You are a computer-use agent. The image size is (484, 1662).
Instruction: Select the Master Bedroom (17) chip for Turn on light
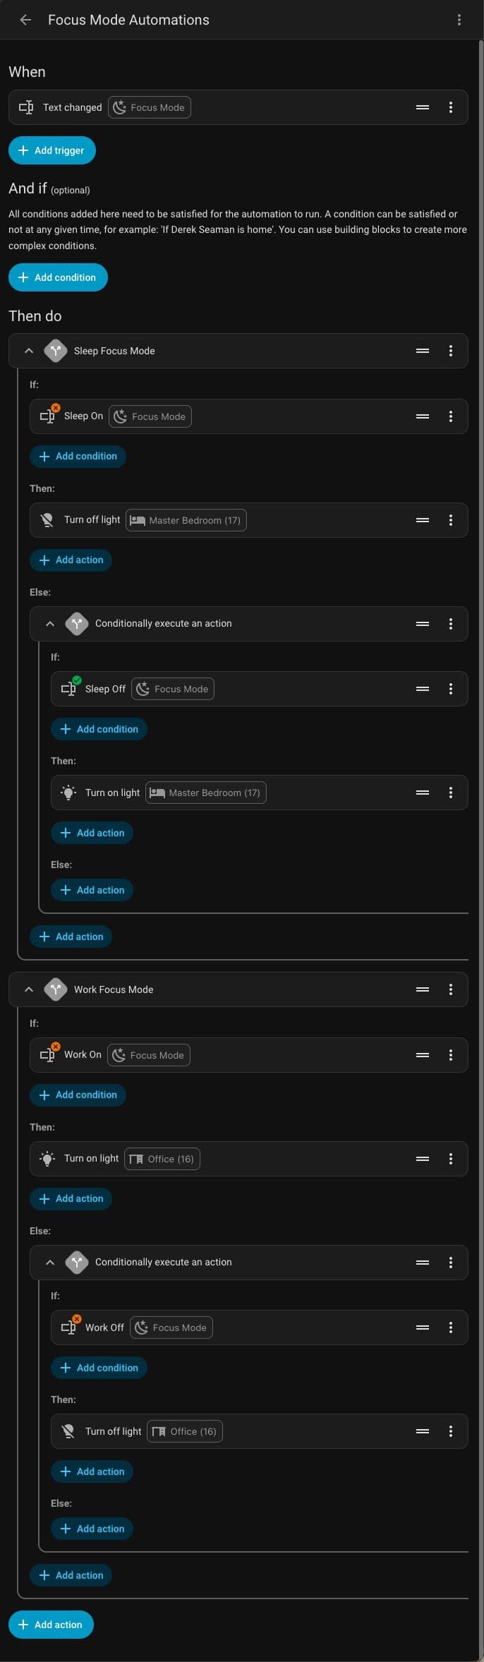[x=205, y=793]
